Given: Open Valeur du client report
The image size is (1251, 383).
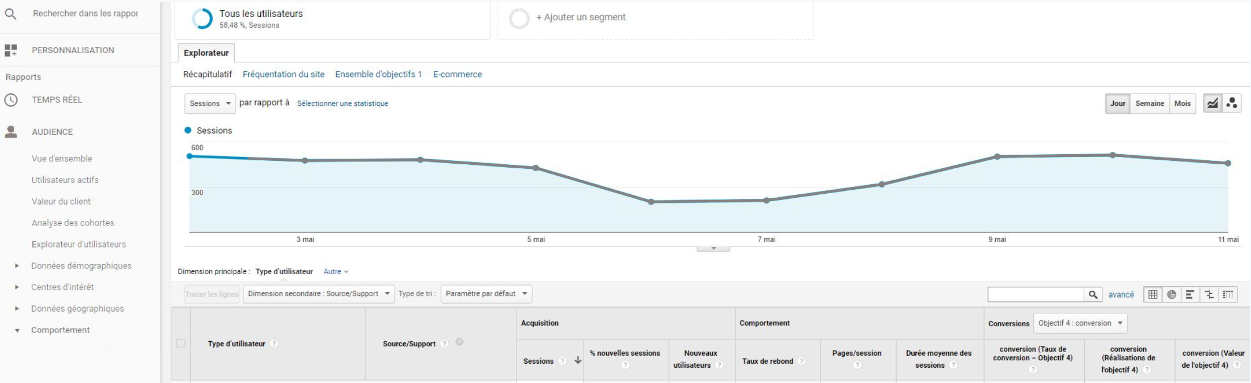Looking at the screenshot, I should pyautogui.click(x=61, y=202).
